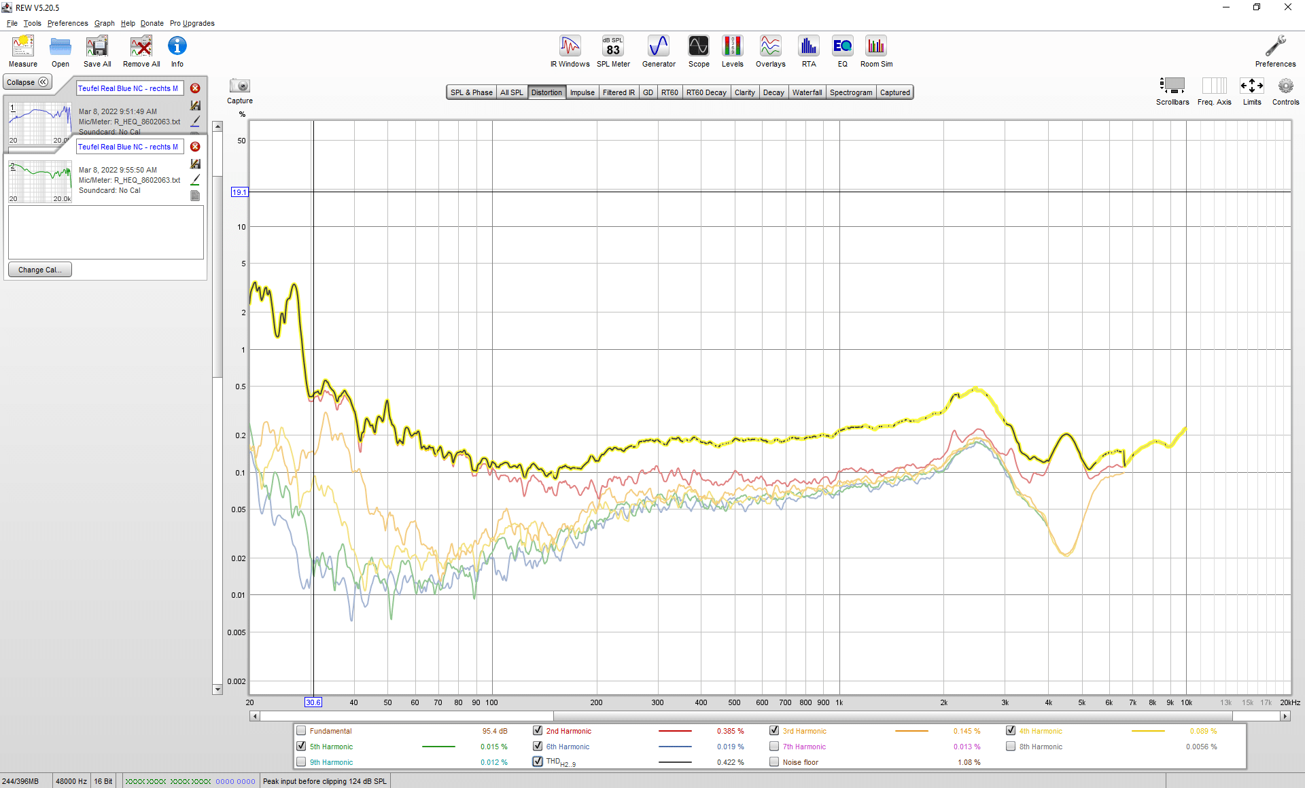Viewport: 1305px width, 788px height.
Task: Open the notes icon for measurement 2
Action: (195, 196)
